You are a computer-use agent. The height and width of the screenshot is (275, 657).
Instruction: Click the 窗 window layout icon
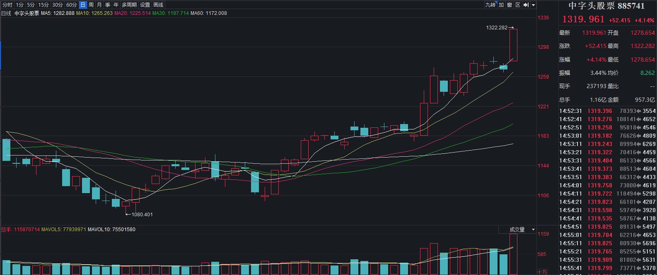point(510,5)
